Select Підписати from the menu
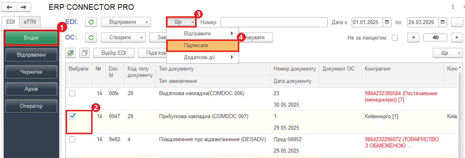 click(x=202, y=45)
